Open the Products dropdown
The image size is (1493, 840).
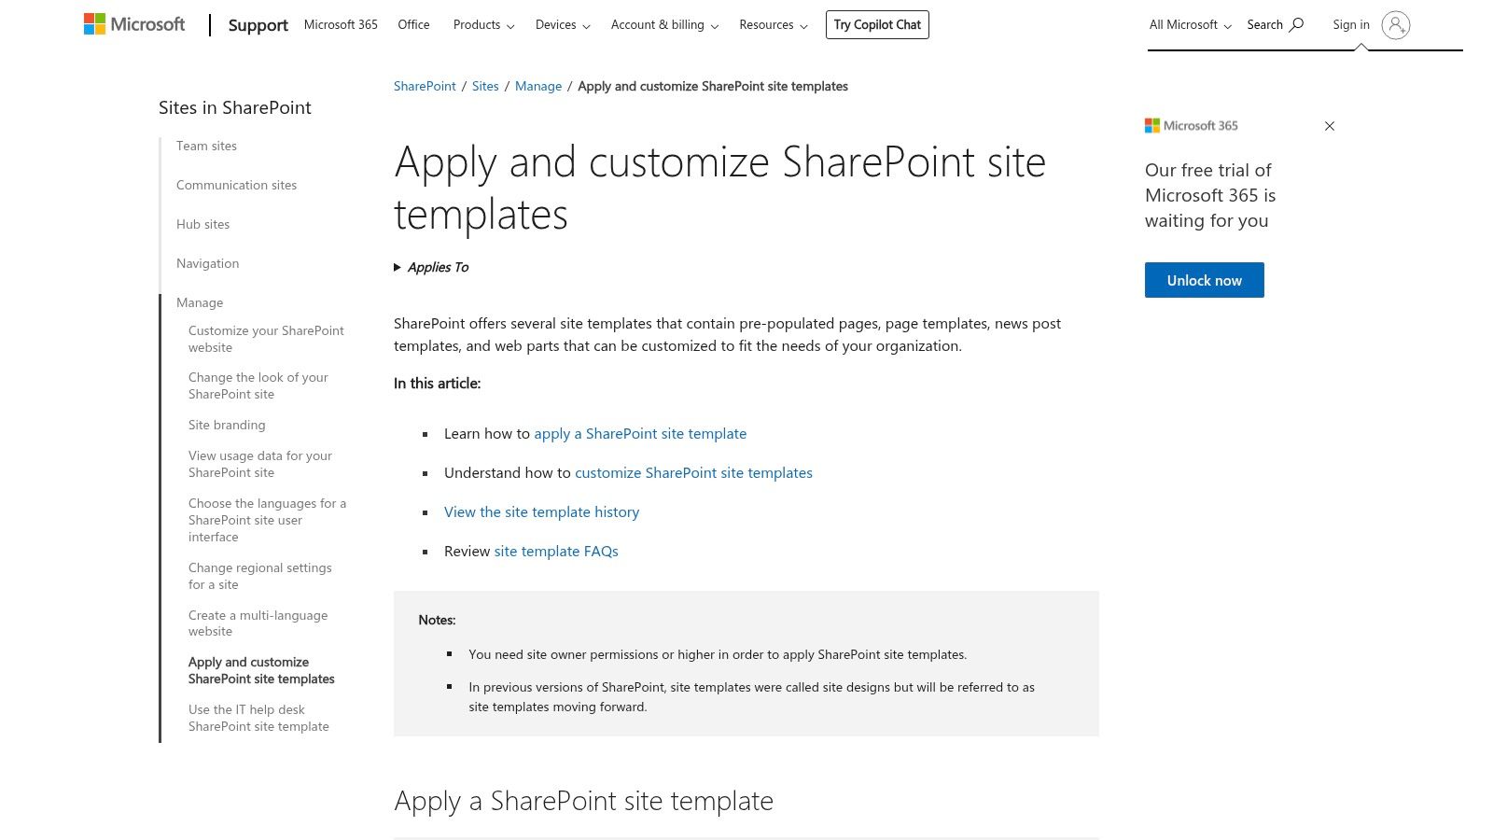481,25
